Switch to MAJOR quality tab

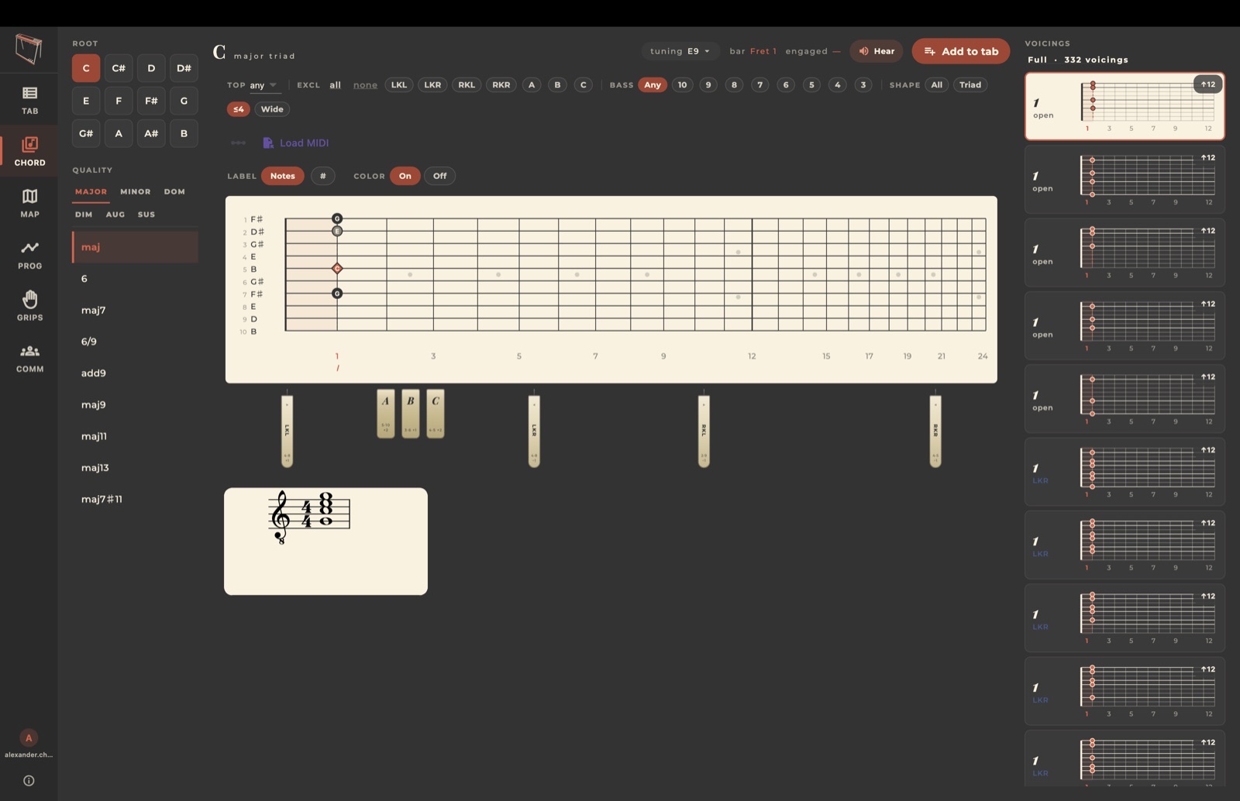click(x=91, y=191)
